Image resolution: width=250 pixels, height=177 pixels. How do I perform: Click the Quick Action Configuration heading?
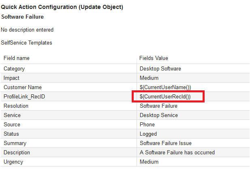tap(62, 7)
